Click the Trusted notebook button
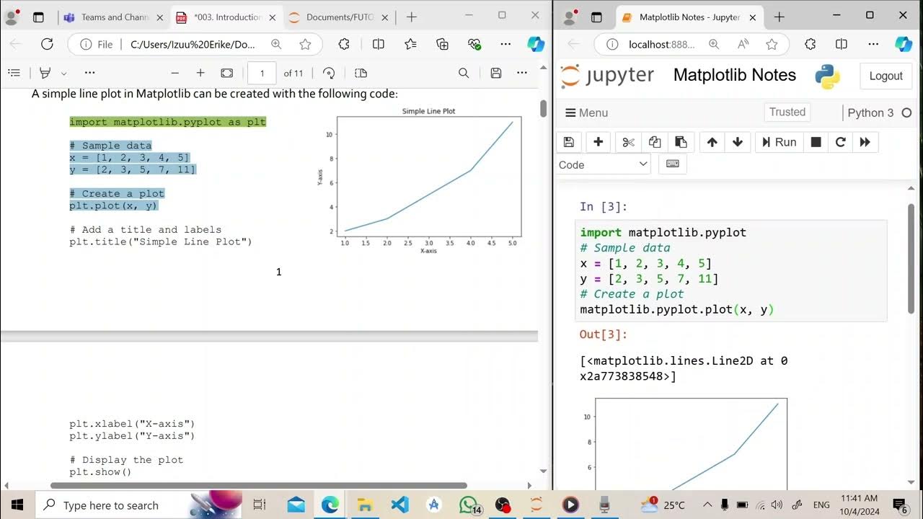The width and height of the screenshot is (923, 519). (787, 112)
